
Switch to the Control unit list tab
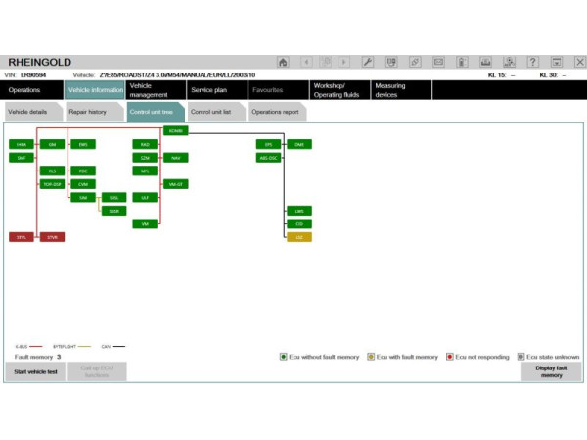[211, 113]
